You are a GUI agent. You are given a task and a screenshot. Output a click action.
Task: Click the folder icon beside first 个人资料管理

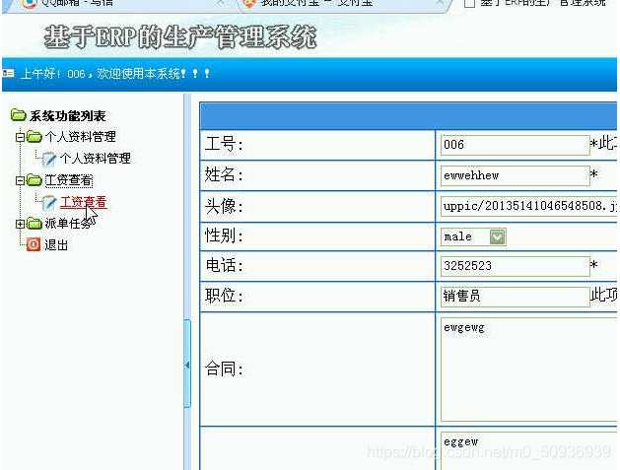[x=34, y=137]
